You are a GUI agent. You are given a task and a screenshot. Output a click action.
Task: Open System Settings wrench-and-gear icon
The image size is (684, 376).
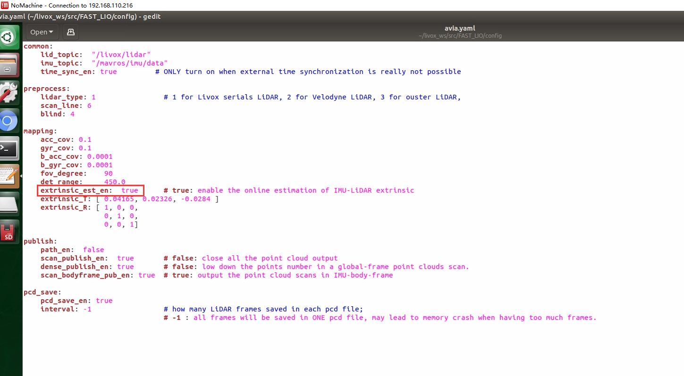pyautogui.click(x=9, y=93)
